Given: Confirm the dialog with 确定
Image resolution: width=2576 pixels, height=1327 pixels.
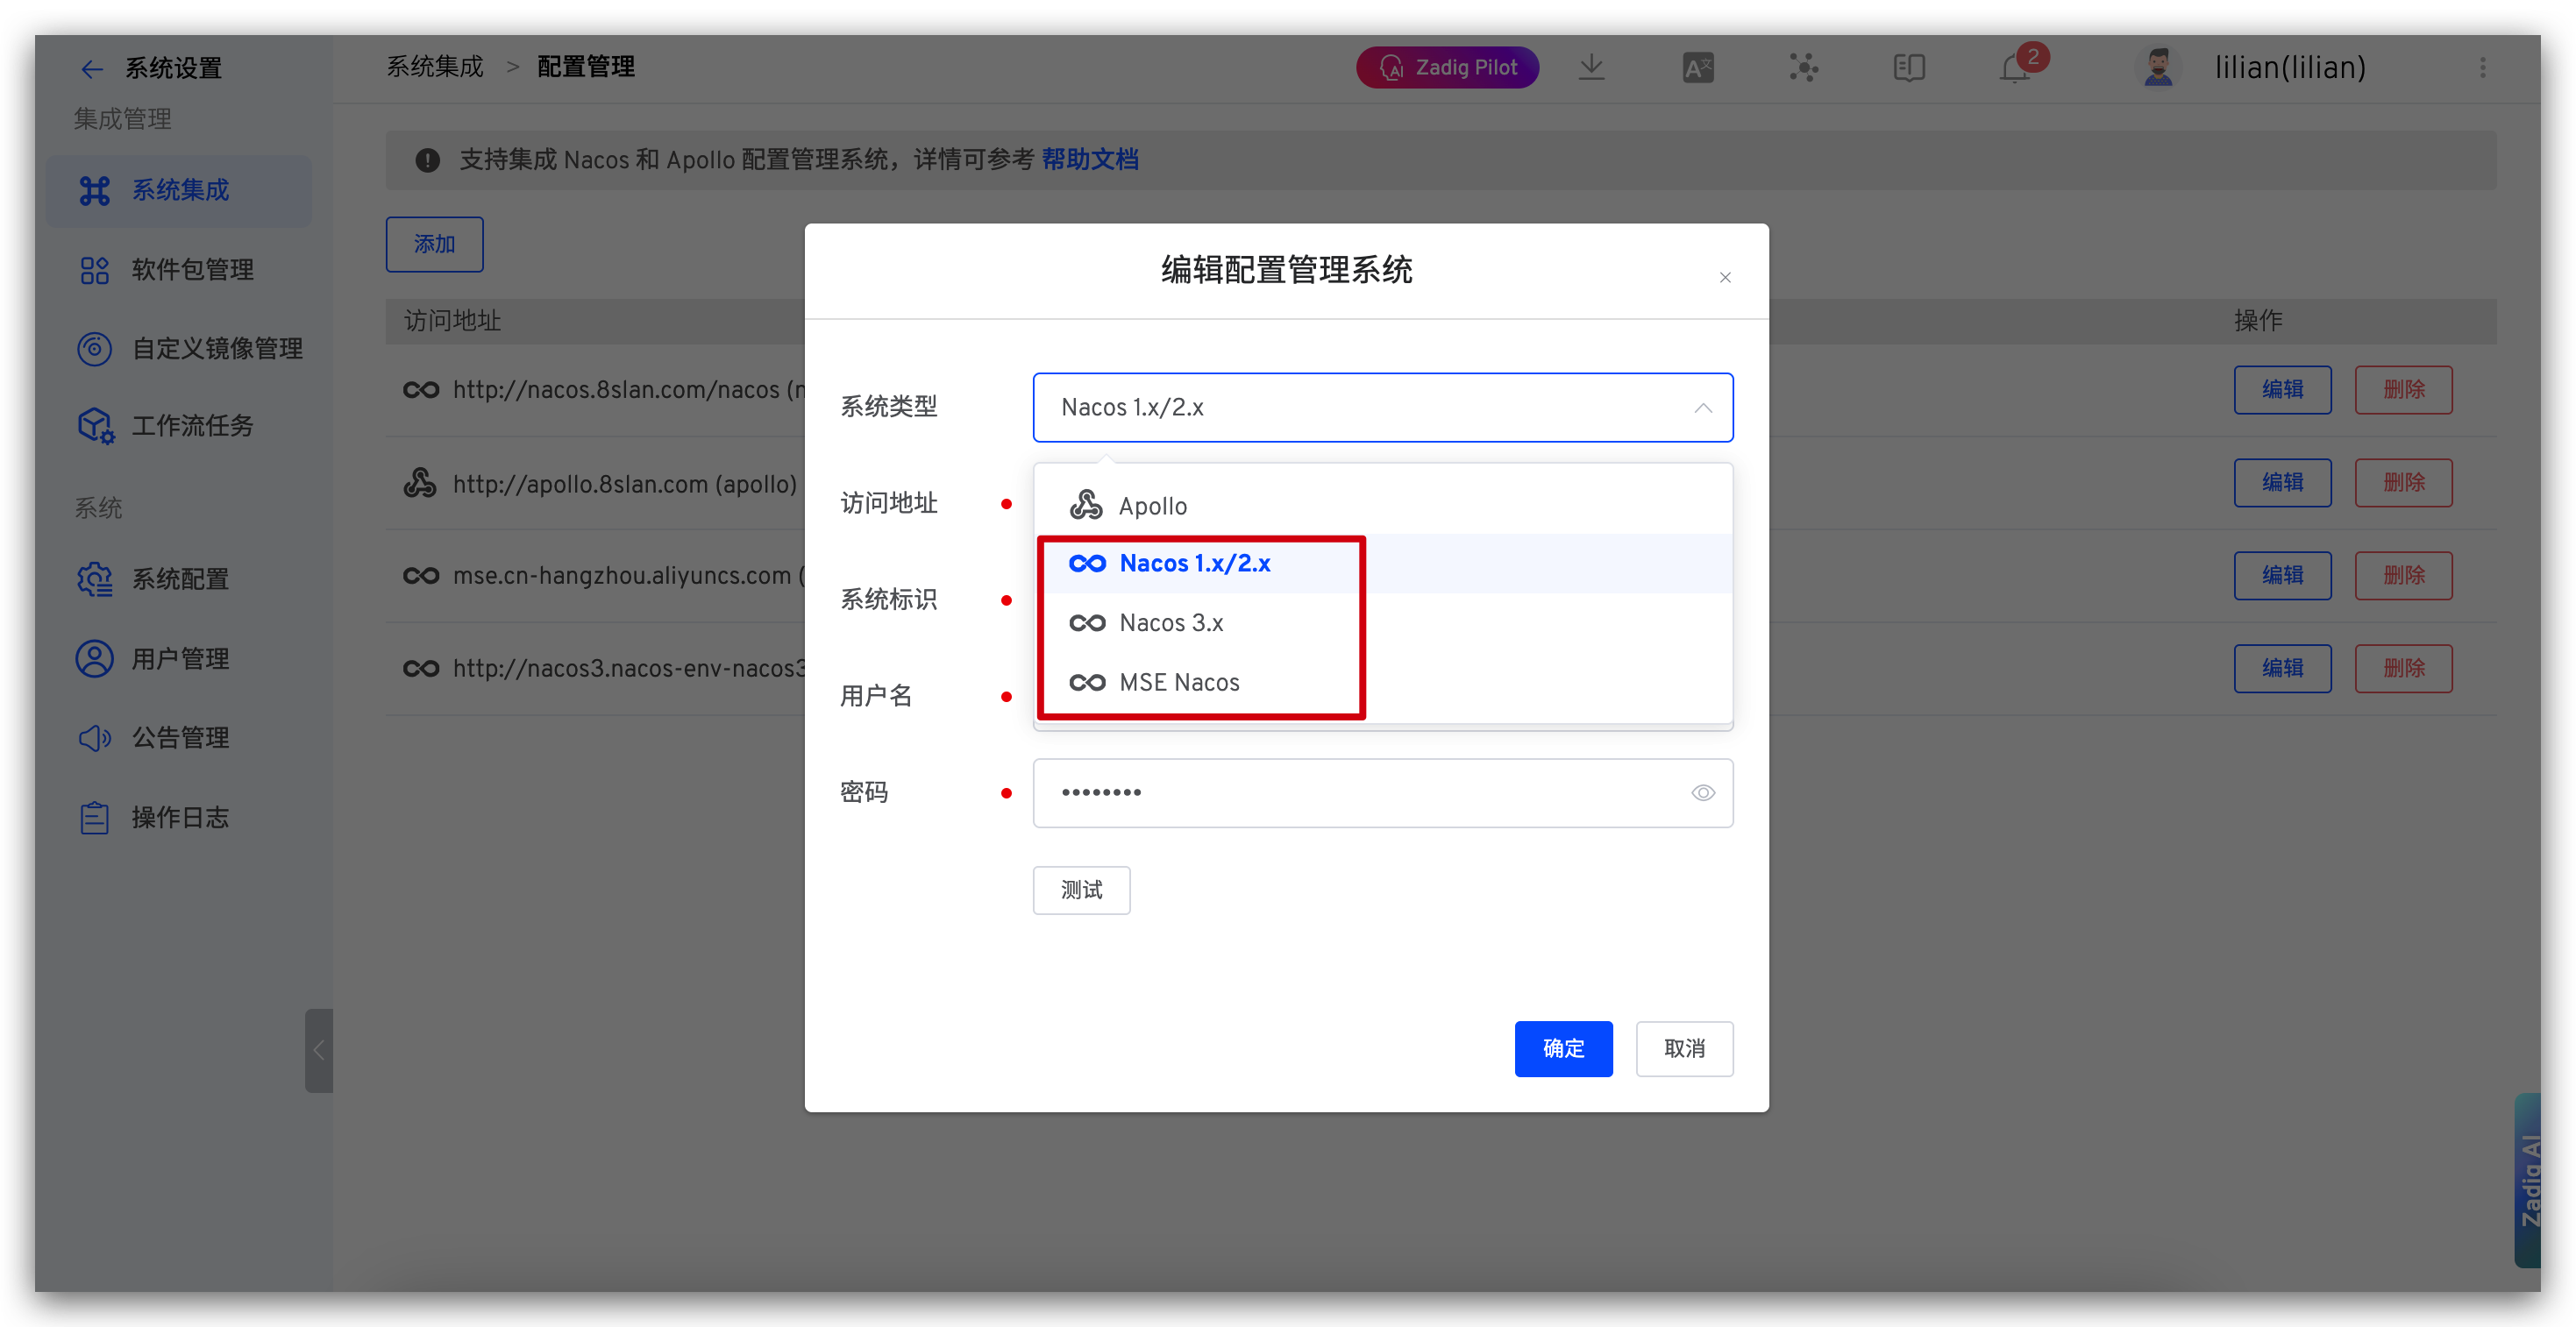Looking at the screenshot, I should tap(1563, 1048).
